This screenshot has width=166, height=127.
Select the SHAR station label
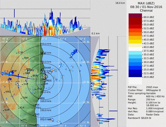pyautogui.click(x=47, y=68)
